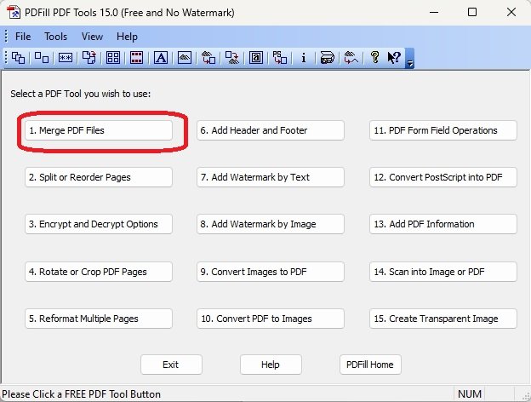Open 13. Add PDF Information
This screenshot has width=531, height=402.
[443, 224]
